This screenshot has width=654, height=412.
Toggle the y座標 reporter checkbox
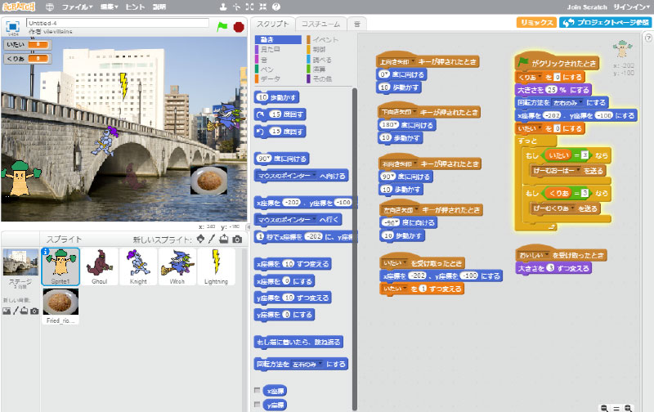point(257,404)
